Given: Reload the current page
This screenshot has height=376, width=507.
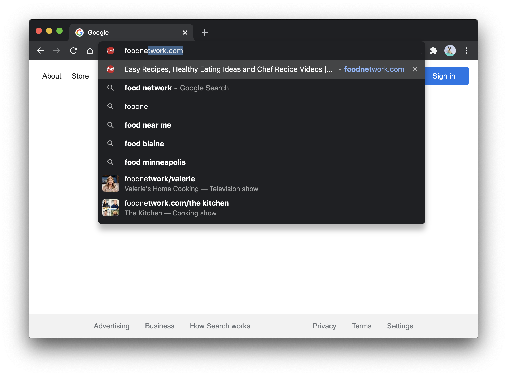Looking at the screenshot, I should [73, 51].
